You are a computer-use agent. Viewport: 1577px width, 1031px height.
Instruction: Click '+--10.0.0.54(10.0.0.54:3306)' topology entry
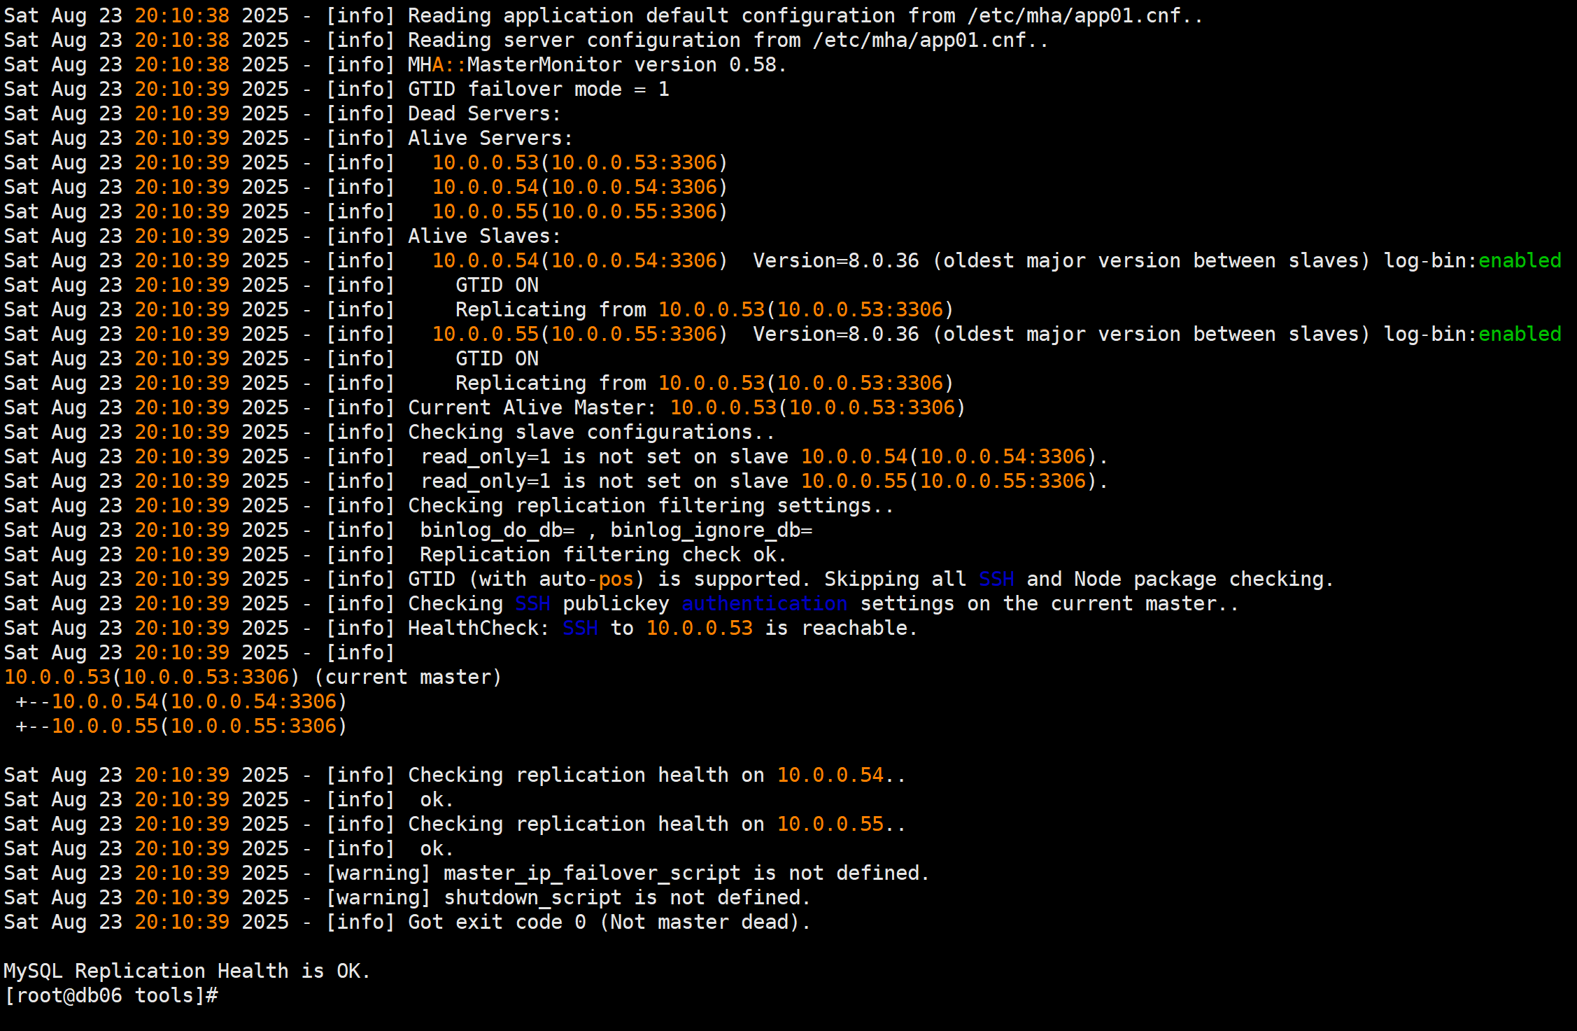(x=181, y=701)
